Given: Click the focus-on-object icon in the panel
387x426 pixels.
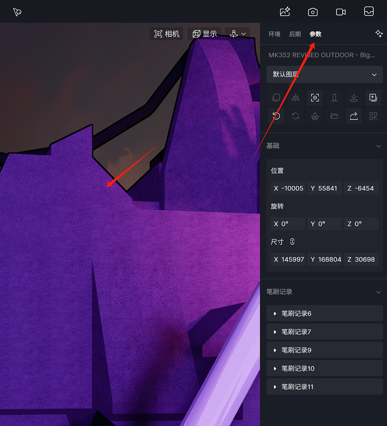Looking at the screenshot, I should tap(315, 97).
